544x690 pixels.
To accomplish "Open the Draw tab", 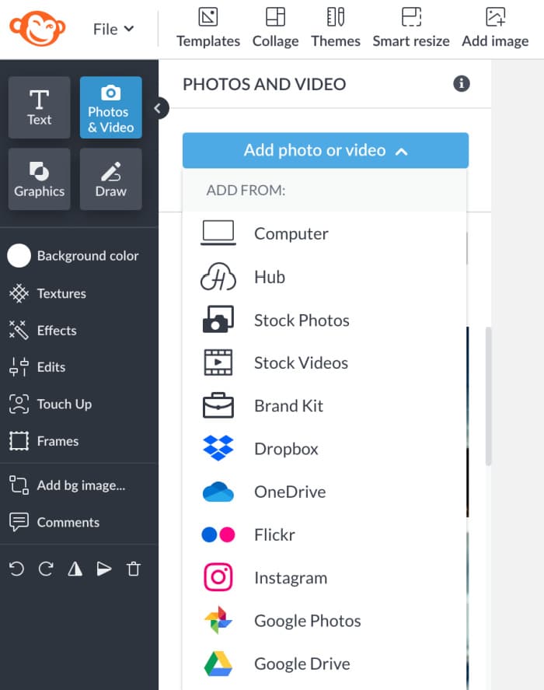I will click(111, 179).
